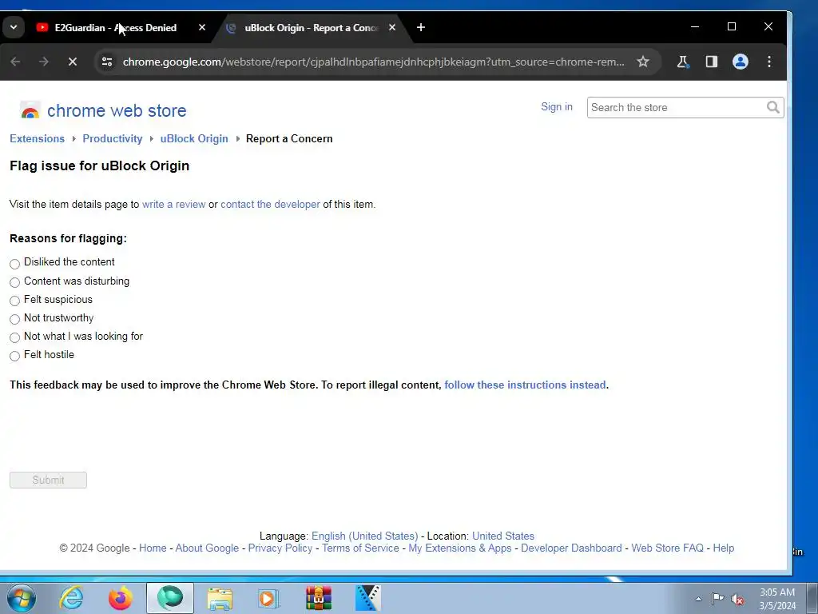Open a new browser tab
The image size is (818, 614).
420,27
